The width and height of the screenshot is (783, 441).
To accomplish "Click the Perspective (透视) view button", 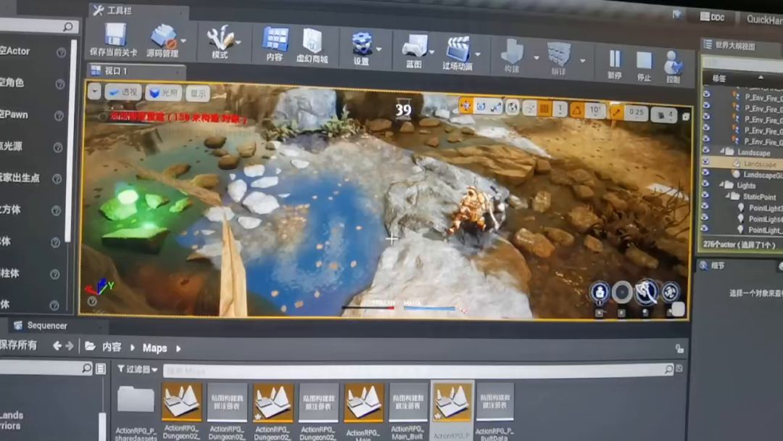I will click(x=123, y=92).
